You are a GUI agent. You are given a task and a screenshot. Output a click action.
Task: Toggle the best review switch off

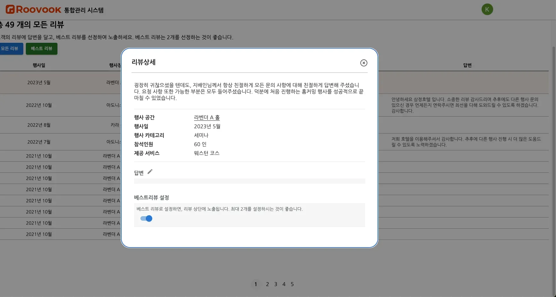146,218
